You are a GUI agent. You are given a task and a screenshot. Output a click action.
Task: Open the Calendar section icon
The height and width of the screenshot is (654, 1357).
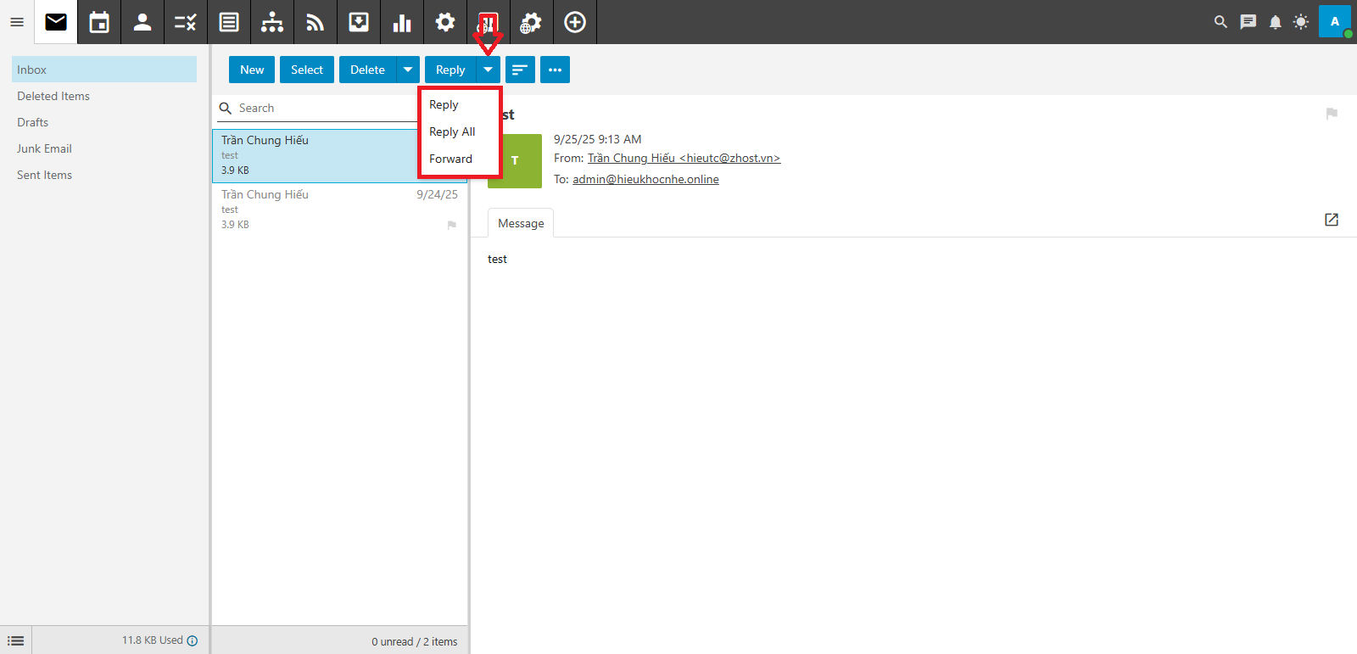[x=99, y=22]
